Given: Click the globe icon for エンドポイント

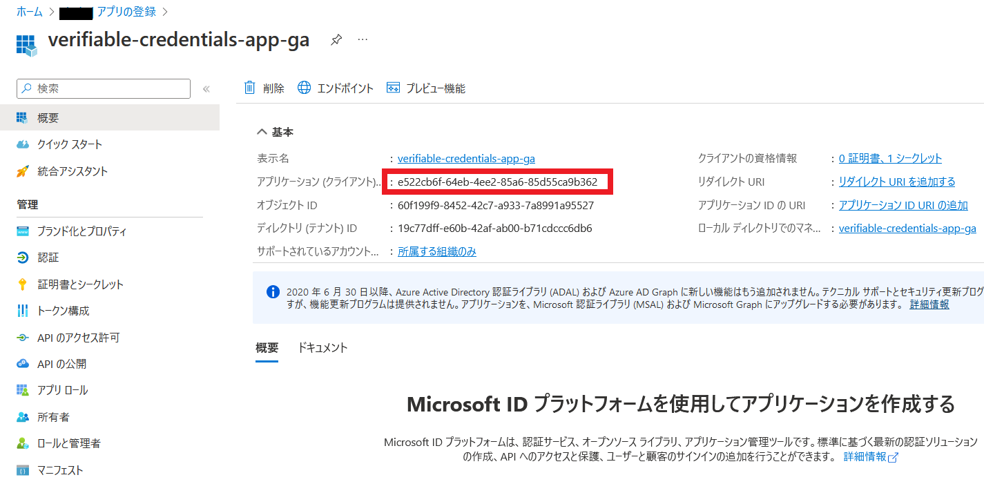Looking at the screenshot, I should [x=304, y=88].
